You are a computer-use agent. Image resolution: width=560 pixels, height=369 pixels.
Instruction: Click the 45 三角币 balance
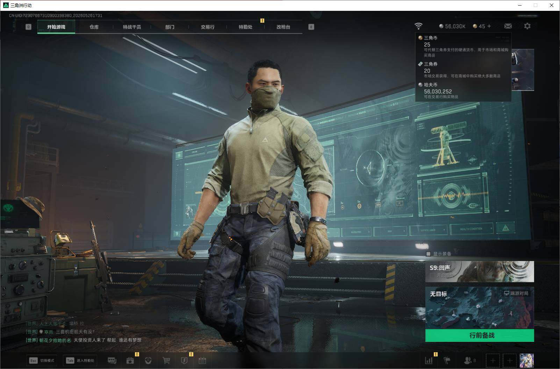click(x=479, y=26)
